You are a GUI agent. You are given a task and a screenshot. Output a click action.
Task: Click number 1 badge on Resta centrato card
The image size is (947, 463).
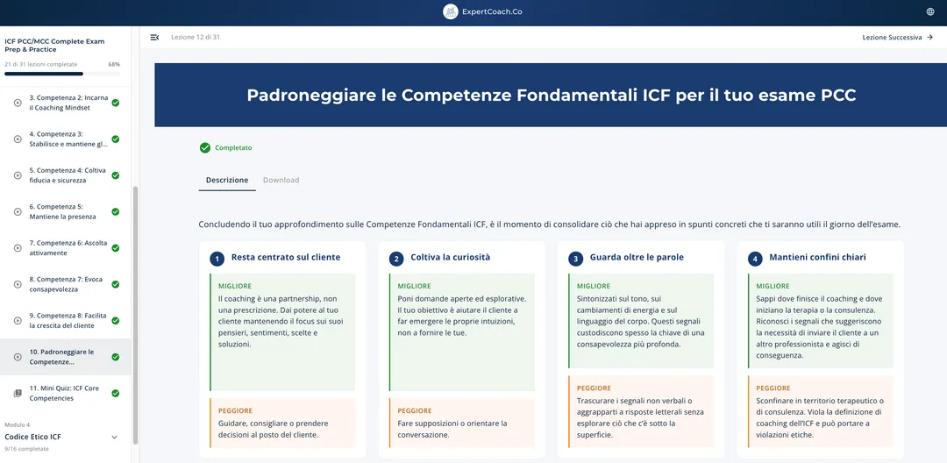[217, 259]
